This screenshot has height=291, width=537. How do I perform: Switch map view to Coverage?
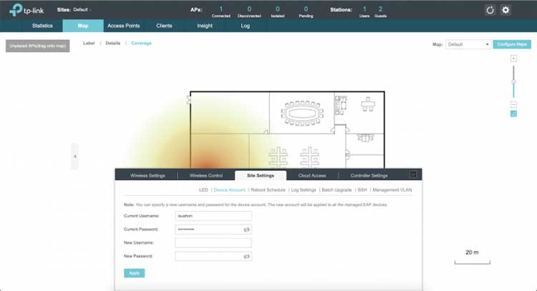(141, 44)
